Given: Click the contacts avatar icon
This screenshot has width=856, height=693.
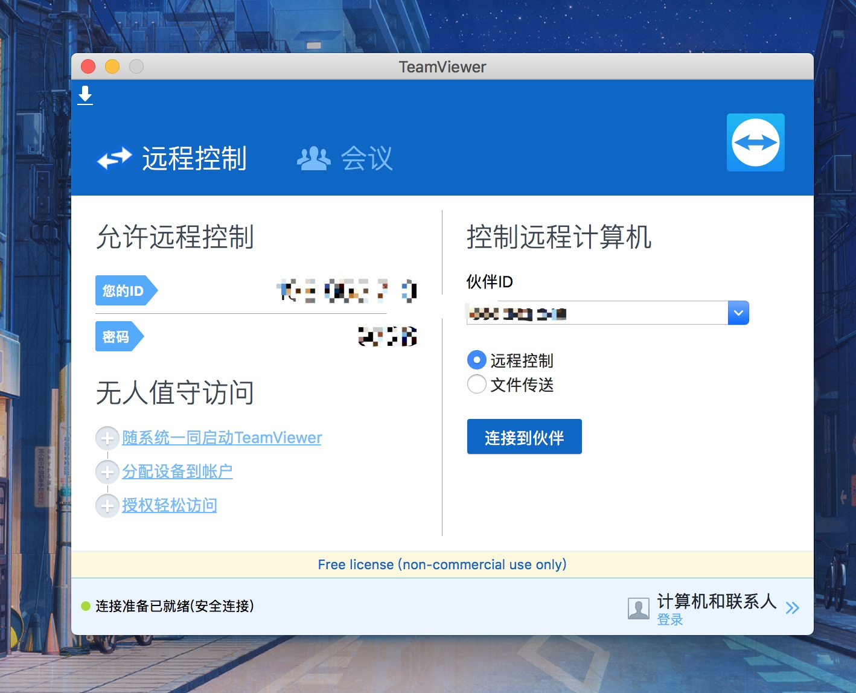Looking at the screenshot, I should coord(639,608).
